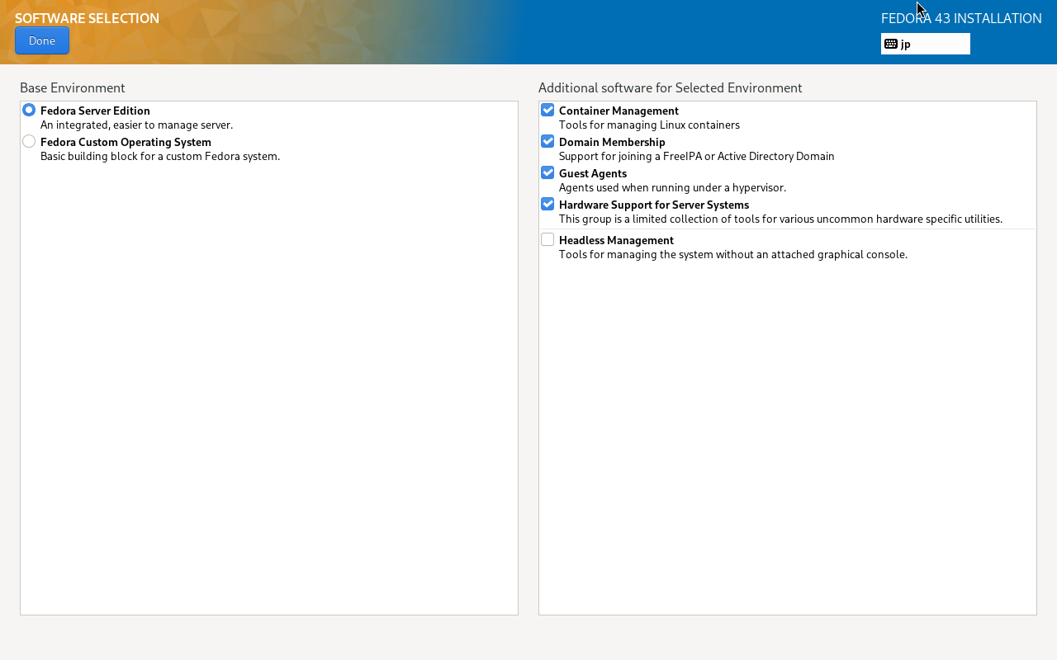Click the jp keyboard layout icon
1057x660 pixels.
[x=890, y=44]
